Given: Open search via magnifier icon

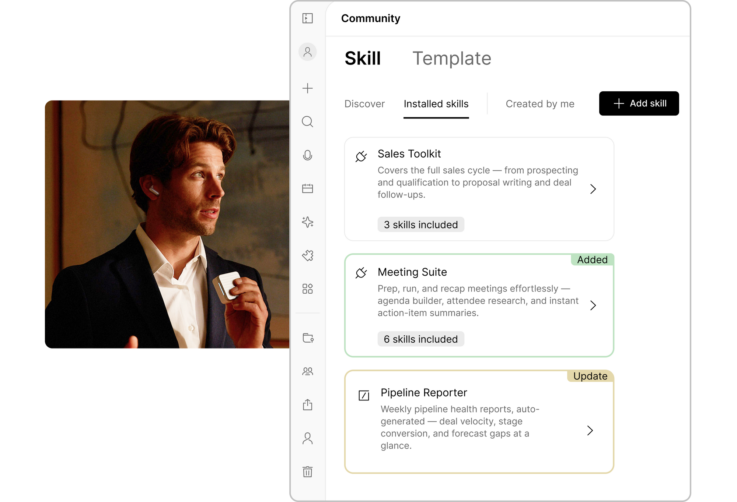Looking at the screenshot, I should [307, 121].
